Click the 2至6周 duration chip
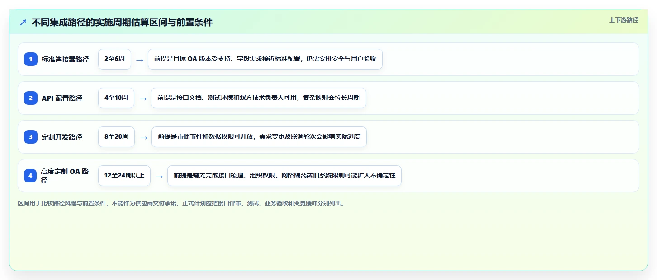 coord(114,59)
